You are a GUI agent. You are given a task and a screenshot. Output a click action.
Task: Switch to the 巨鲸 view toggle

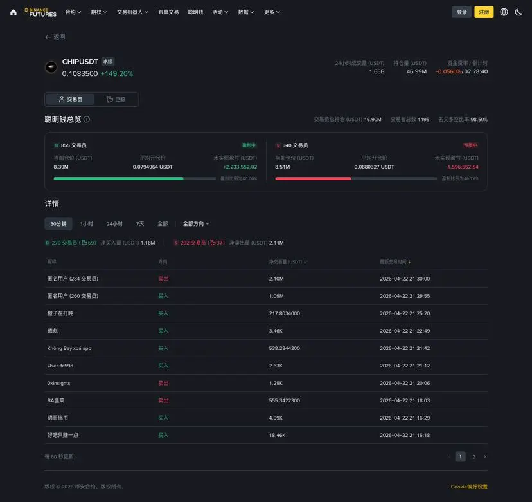(x=116, y=99)
